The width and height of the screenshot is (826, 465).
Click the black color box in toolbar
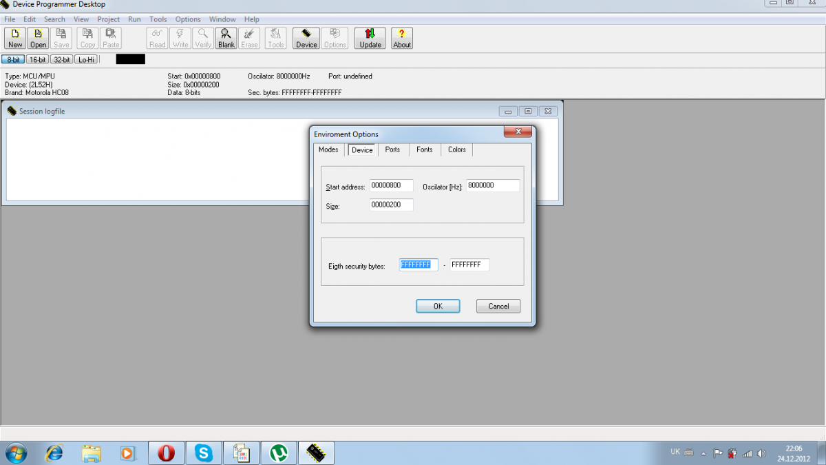pyautogui.click(x=131, y=59)
